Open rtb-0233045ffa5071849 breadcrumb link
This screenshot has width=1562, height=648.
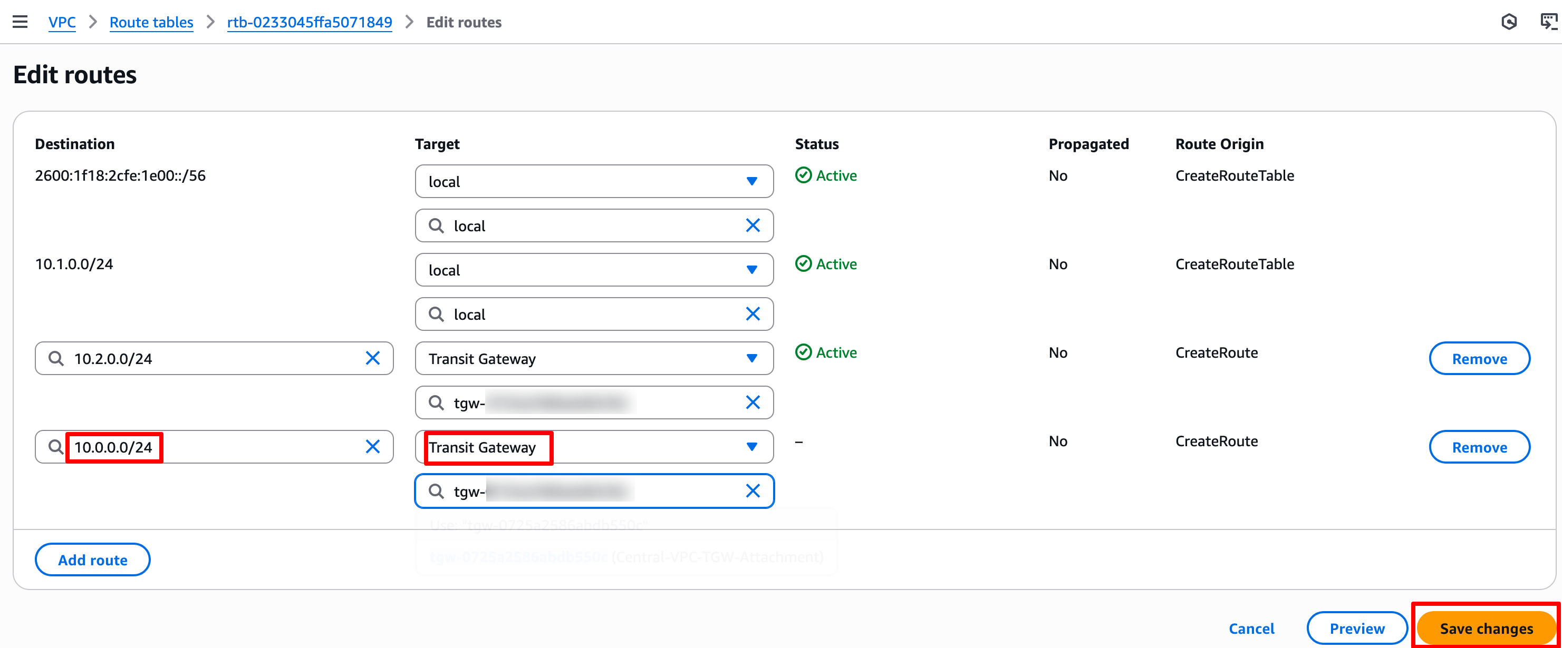tap(309, 23)
